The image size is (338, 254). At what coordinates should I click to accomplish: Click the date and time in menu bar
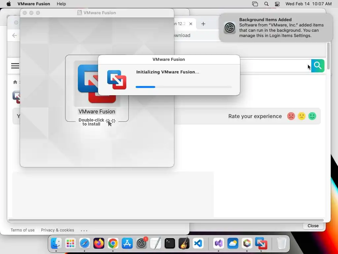(309, 4)
